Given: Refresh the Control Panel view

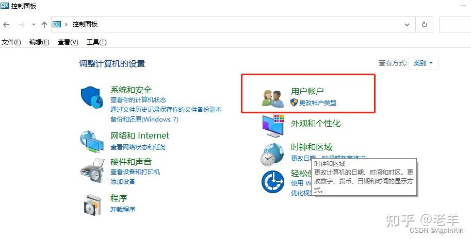Looking at the screenshot, I should click(425, 24).
